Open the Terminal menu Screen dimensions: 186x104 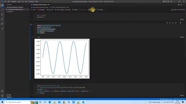pyautogui.click(x=31, y=1)
